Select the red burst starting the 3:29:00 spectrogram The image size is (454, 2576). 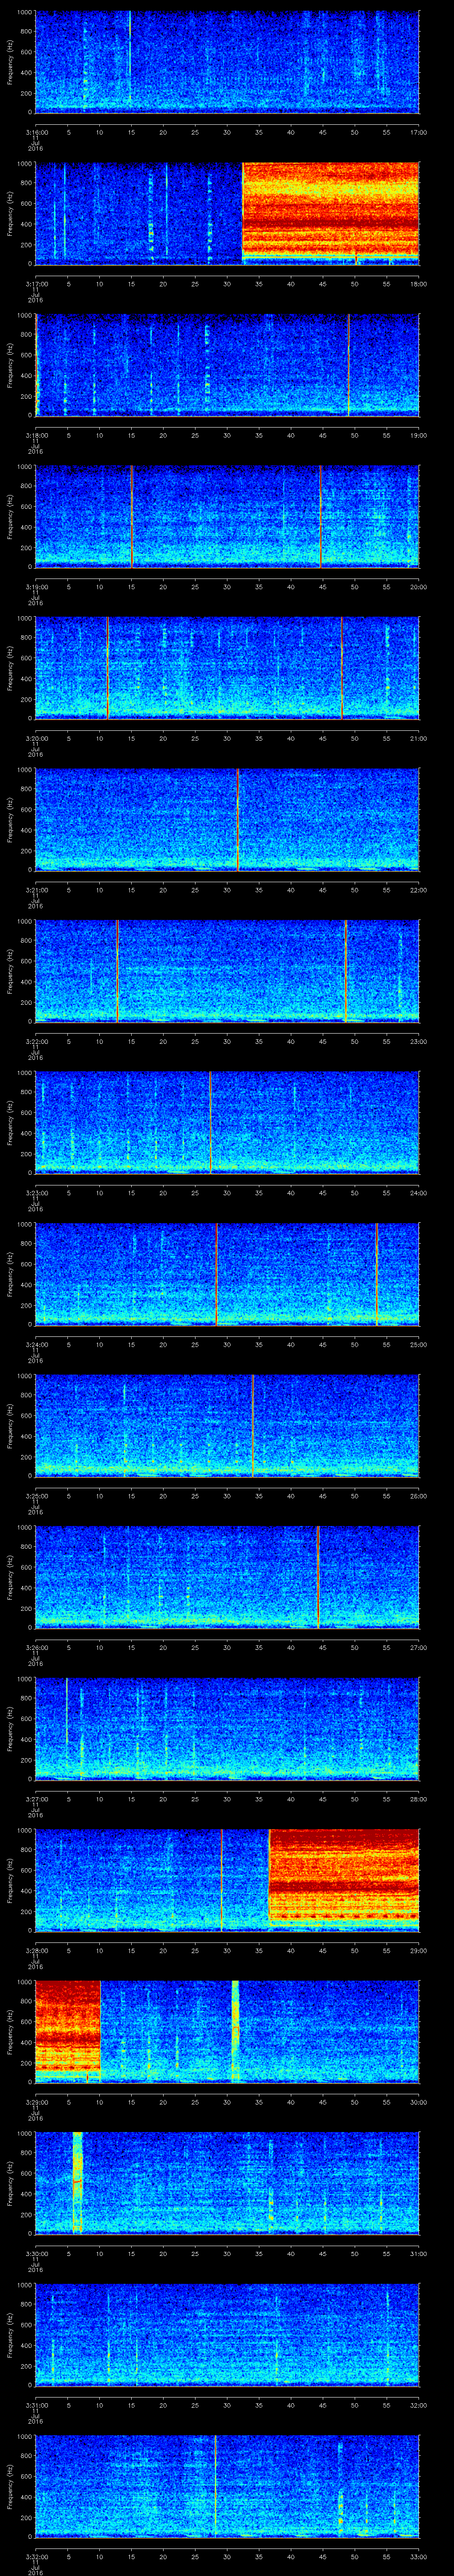click(68, 2030)
